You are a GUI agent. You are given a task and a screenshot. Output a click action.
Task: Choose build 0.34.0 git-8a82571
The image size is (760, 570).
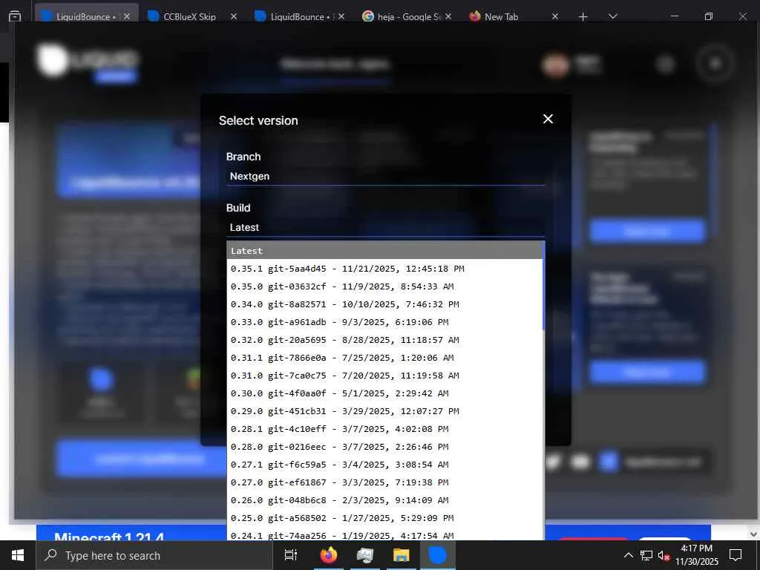pos(384,304)
